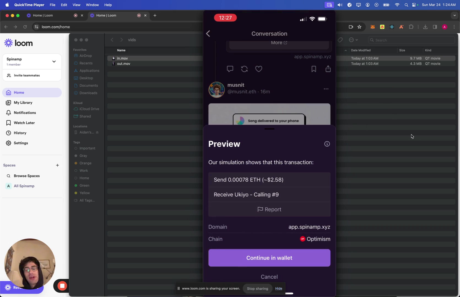Select the Green tag in Finder
The width and height of the screenshot is (460, 297).
84,185
